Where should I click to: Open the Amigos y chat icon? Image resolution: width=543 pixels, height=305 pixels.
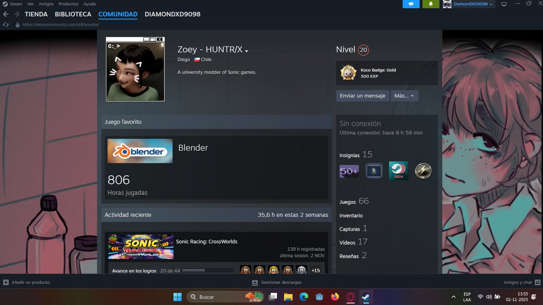point(537,282)
